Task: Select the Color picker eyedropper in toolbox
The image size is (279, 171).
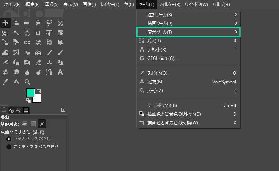Action: click(x=5, y=82)
